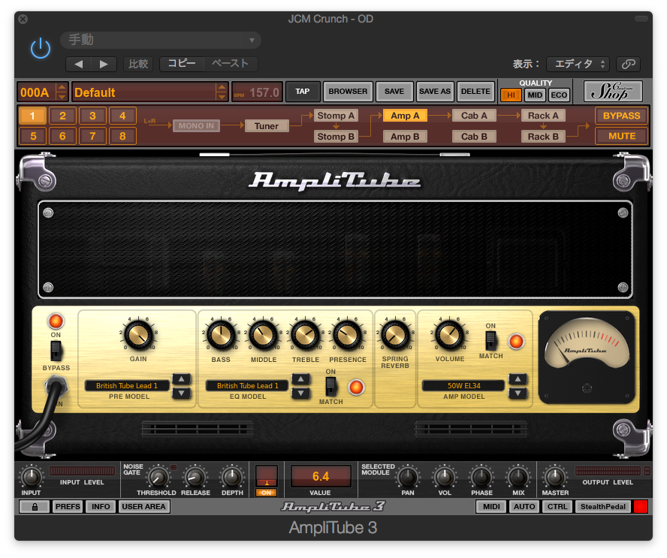This screenshot has width=667, height=558.
Task: Toggle the amp ON/BYPASS switch
Action: tap(56, 351)
